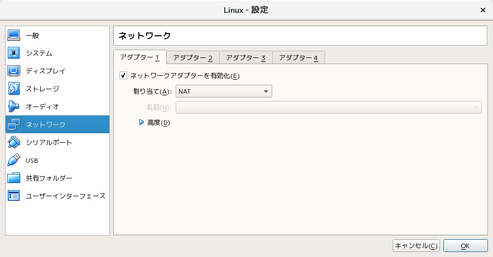This screenshot has width=493, height=257.
Task: Click the ネットワーク monitors icon
Action: tap(13, 124)
